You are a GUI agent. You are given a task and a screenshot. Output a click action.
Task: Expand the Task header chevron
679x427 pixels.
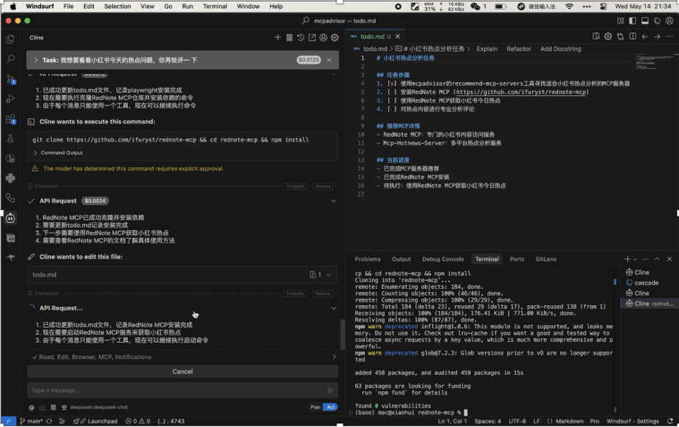pyautogui.click(x=35, y=60)
